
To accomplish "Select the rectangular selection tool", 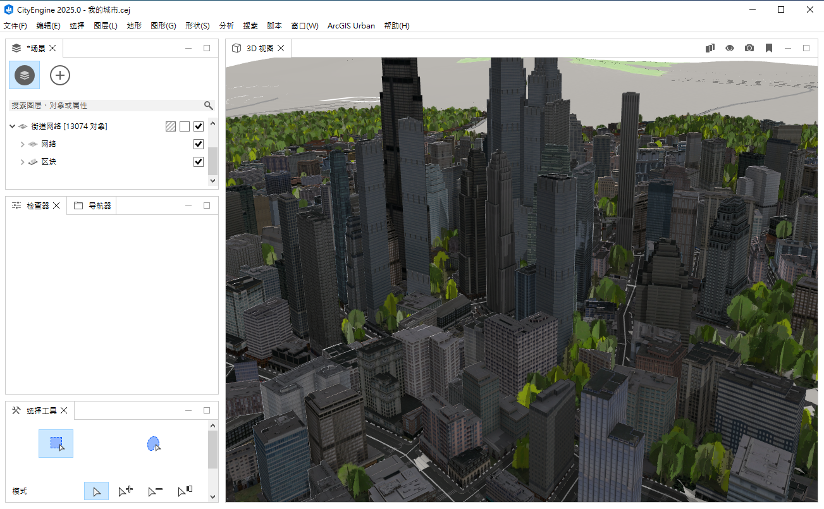I will (56, 443).
